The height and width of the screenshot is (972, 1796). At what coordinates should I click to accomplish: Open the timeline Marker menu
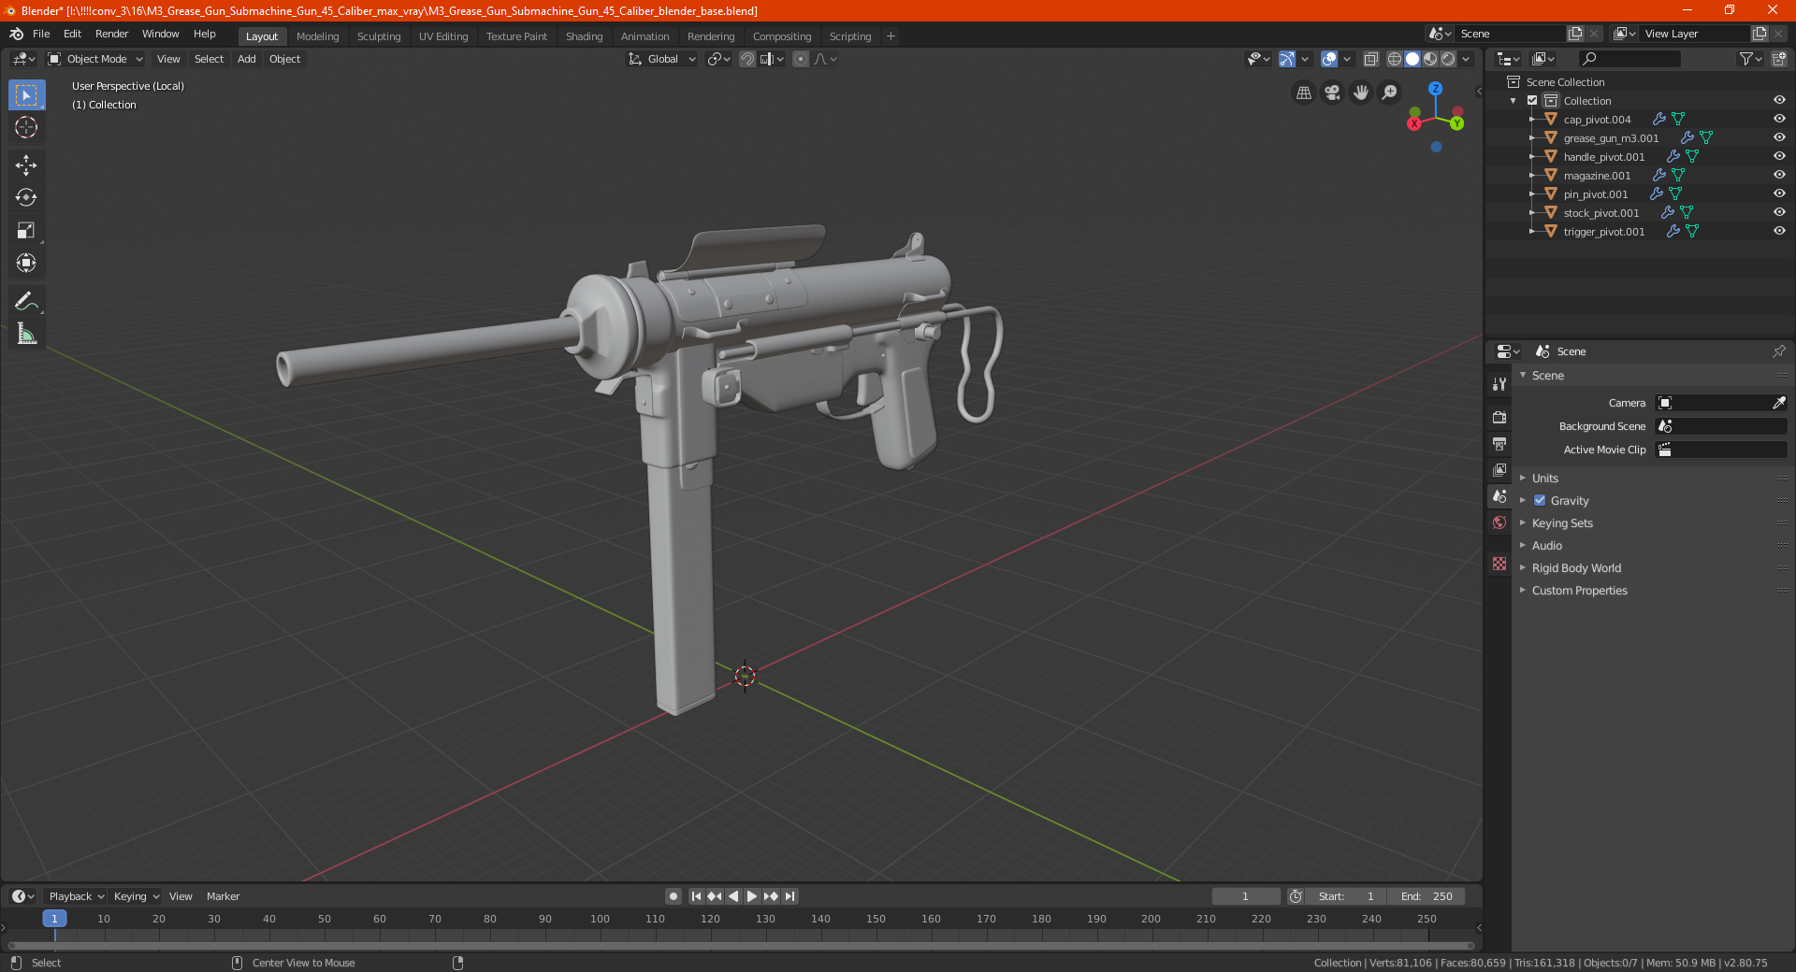tap(223, 896)
